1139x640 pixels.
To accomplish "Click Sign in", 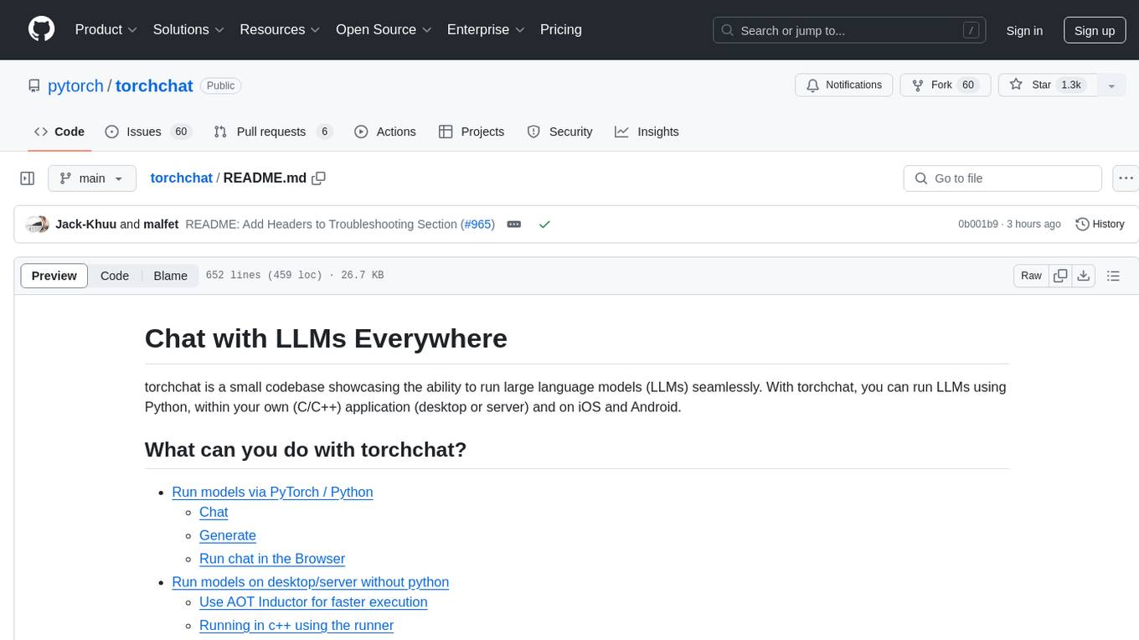I will pos(1024,30).
